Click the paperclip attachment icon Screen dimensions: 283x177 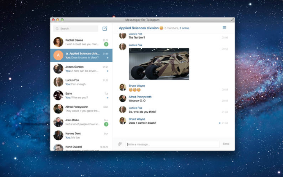click(120, 144)
